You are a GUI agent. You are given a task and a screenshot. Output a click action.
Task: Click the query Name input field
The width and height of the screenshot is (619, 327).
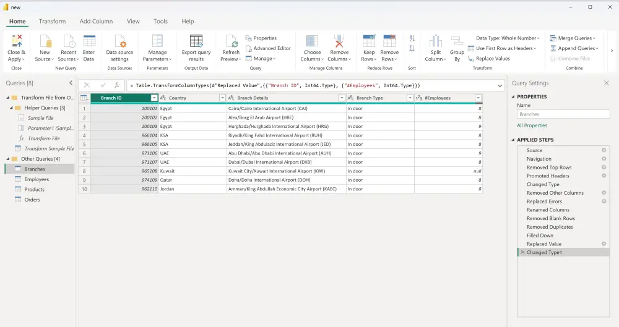pos(563,114)
